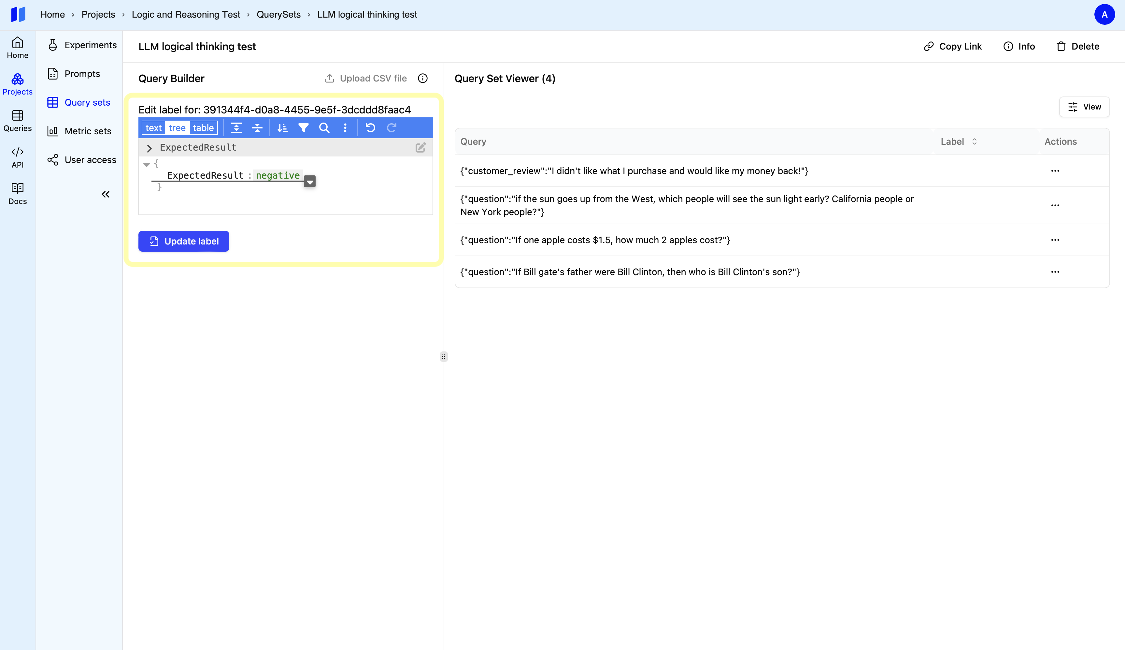Click the sort contents icon

coord(282,128)
